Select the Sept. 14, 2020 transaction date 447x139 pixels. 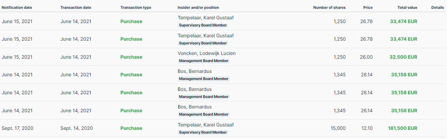(76, 128)
